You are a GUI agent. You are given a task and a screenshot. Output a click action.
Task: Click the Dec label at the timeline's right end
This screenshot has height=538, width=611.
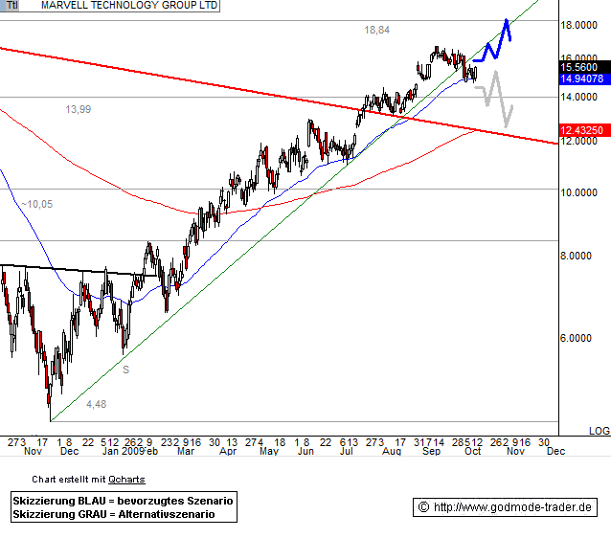pyautogui.click(x=556, y=451)
